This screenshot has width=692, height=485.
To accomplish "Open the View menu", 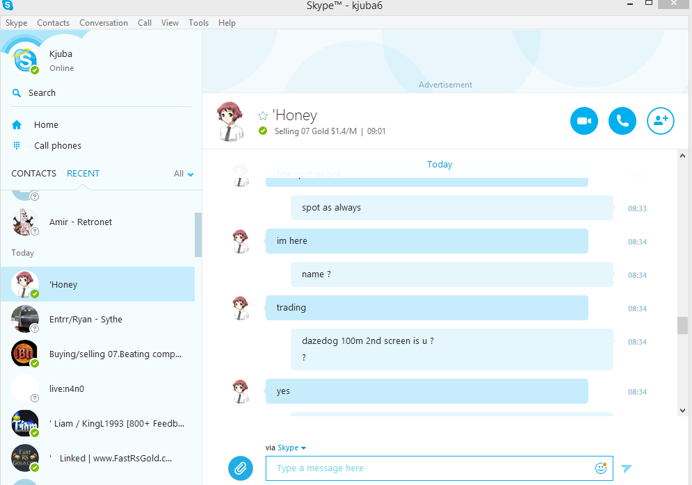I will pyautogui.click(x=170, y=23).
